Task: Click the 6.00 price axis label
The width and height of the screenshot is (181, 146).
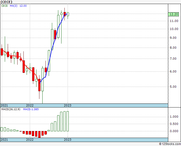Action: pos(173,71)
